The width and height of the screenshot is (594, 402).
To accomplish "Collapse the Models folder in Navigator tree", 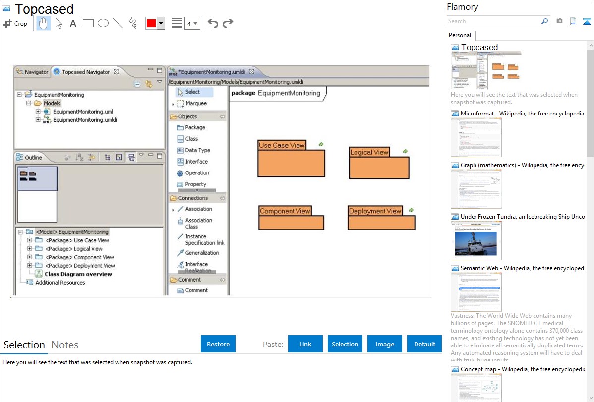I will tap(28, 103).
